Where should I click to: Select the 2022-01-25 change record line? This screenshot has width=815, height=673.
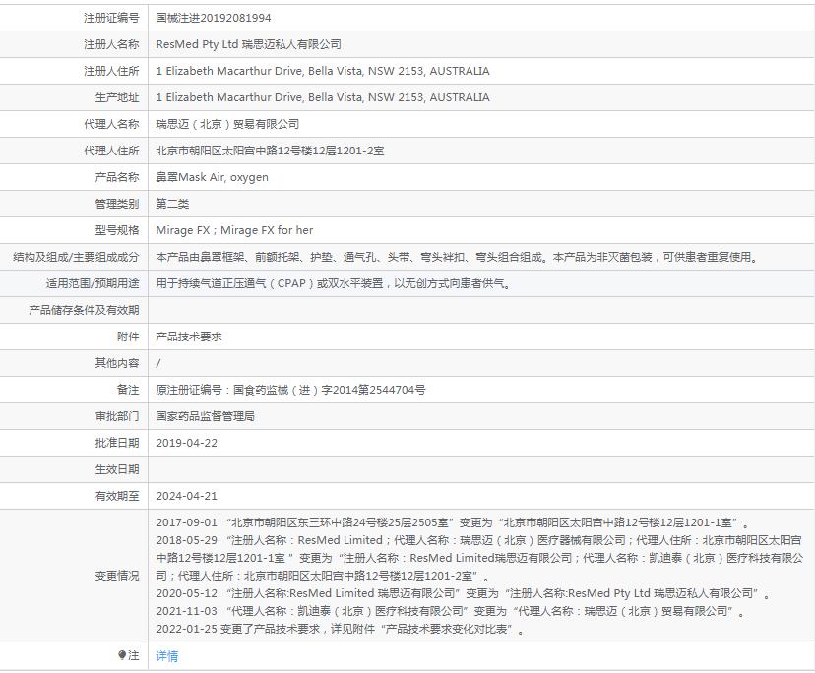pyautogui.click(x=340, y=629)
